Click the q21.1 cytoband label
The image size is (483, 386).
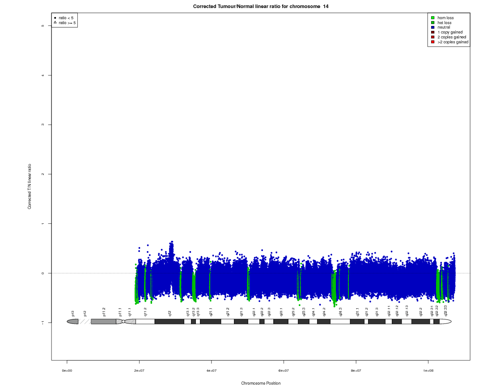211,312
